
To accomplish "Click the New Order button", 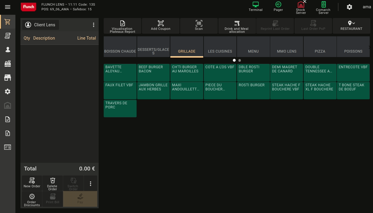I will tap(32, 183).
